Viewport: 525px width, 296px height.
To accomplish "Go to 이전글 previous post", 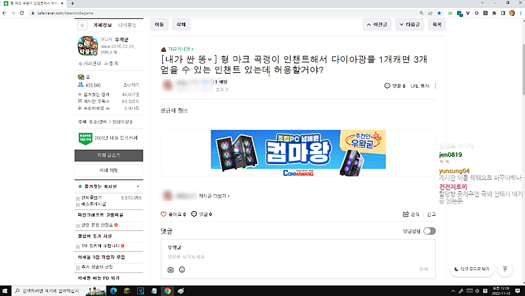I will click(377, 24).
